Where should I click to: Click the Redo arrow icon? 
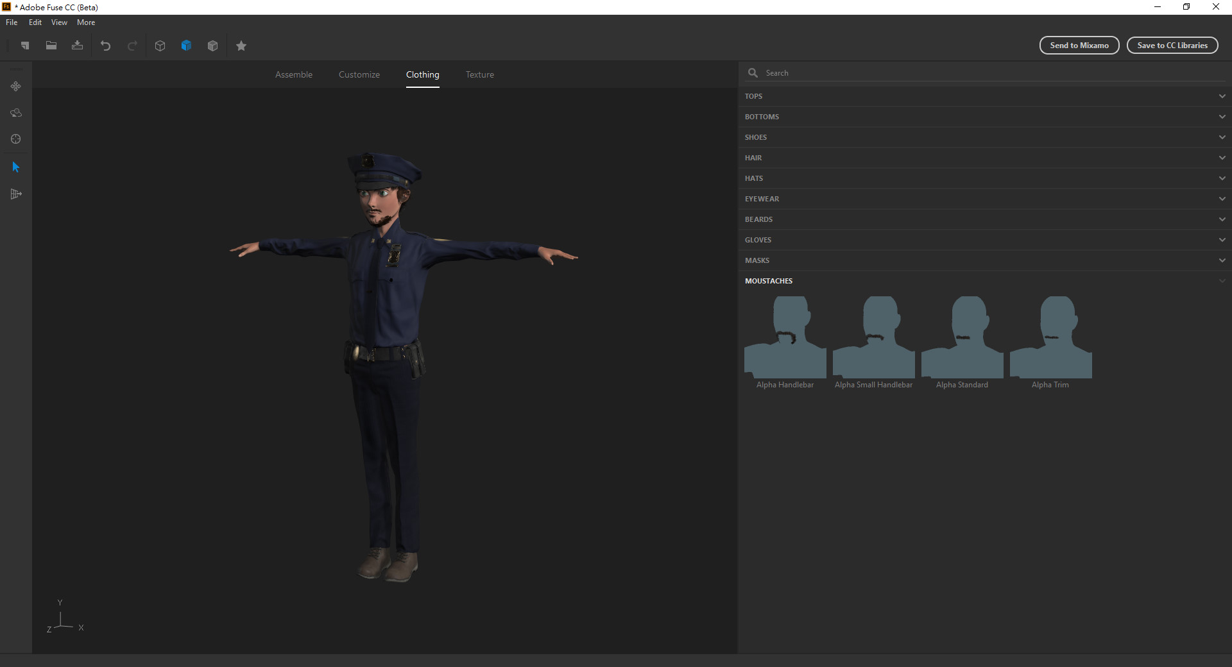click(132, 46)
